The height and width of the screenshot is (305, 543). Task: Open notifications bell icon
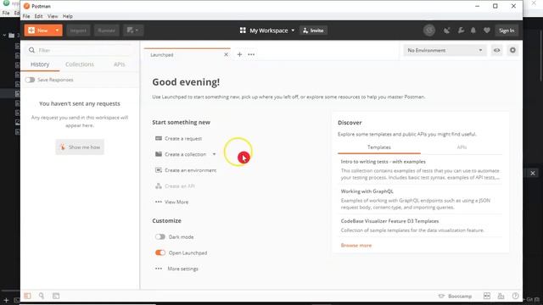[x=473, y=30]
